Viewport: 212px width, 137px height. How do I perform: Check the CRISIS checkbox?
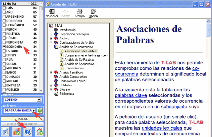[x=4, y=55]
